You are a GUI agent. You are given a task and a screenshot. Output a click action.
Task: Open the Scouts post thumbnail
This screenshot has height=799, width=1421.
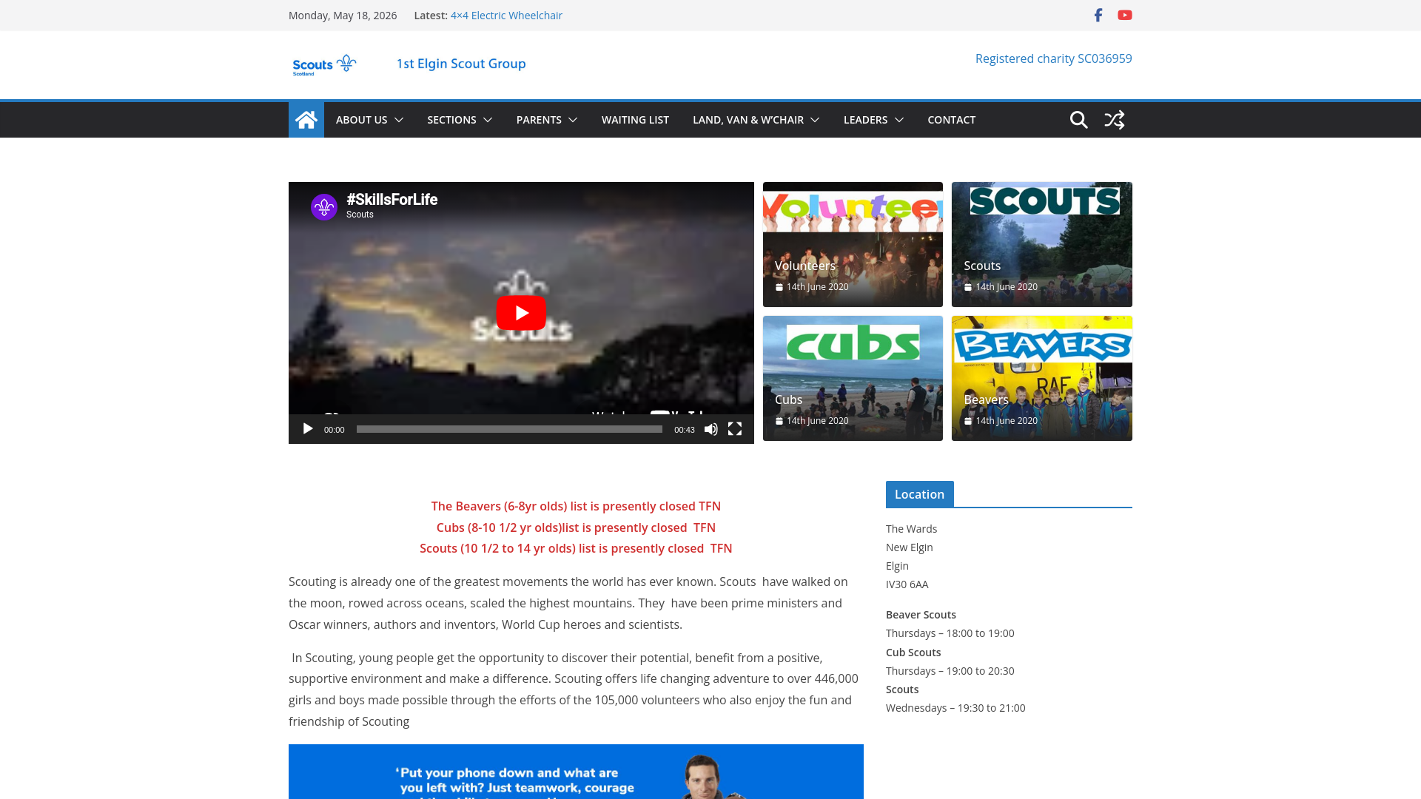(x=1042, y=244)
